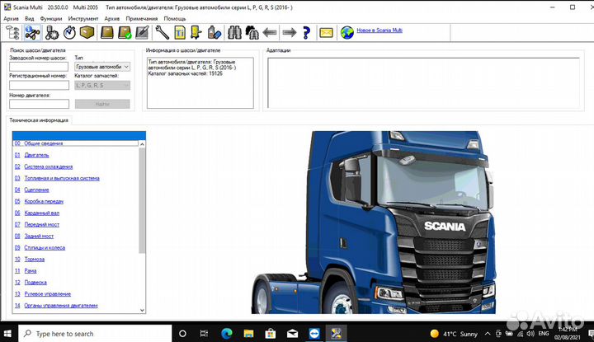Click the yellow TI document icon

pos(180,33)
